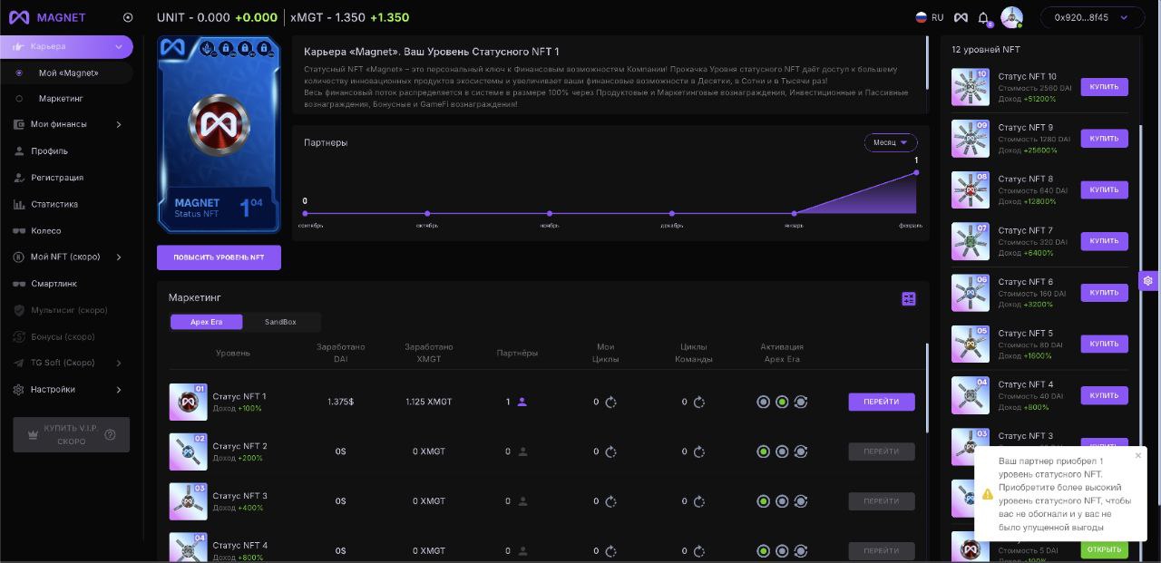Click the MAGNET token icon in top bar
The width and height of the screenshot is (1161, 563).
point(960,18)
